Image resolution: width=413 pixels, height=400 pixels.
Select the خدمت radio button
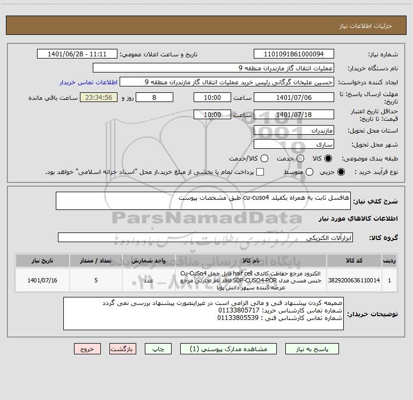(300, 158)
